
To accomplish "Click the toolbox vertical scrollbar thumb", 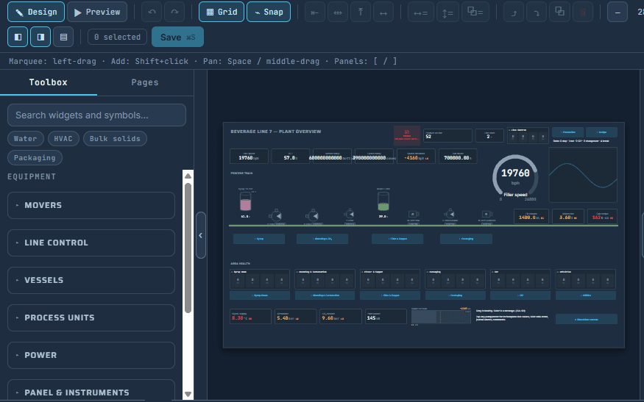I will (x=188, y=248).
